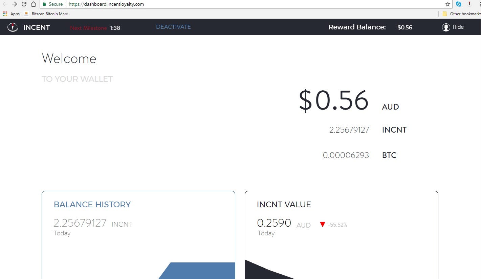The image size is (481, 279).
Task: Click the BTC currency label
Action: coord(389,155)
